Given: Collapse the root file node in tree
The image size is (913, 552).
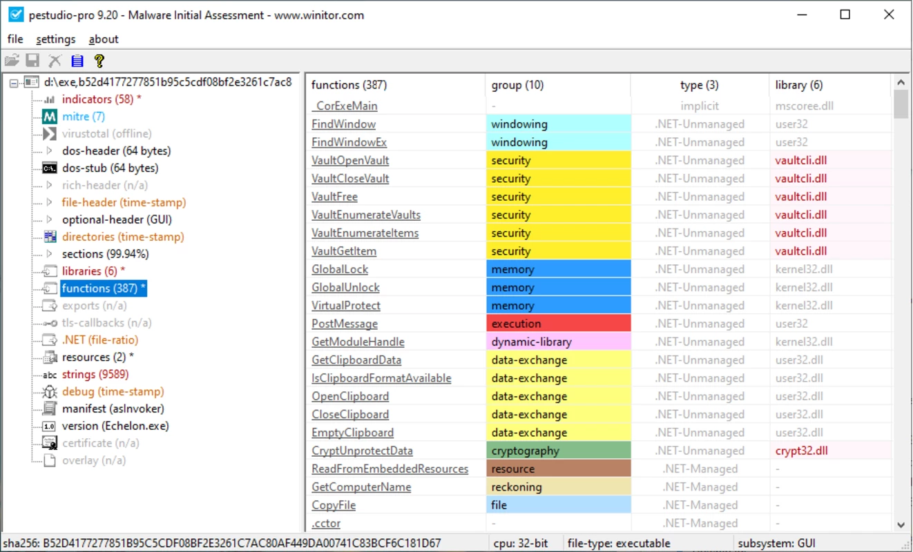Looking at the screenshot, I should (14, 83).
